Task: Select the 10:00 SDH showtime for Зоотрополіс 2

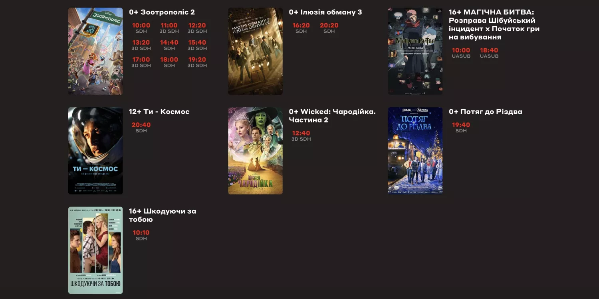Action: (141, 25)
